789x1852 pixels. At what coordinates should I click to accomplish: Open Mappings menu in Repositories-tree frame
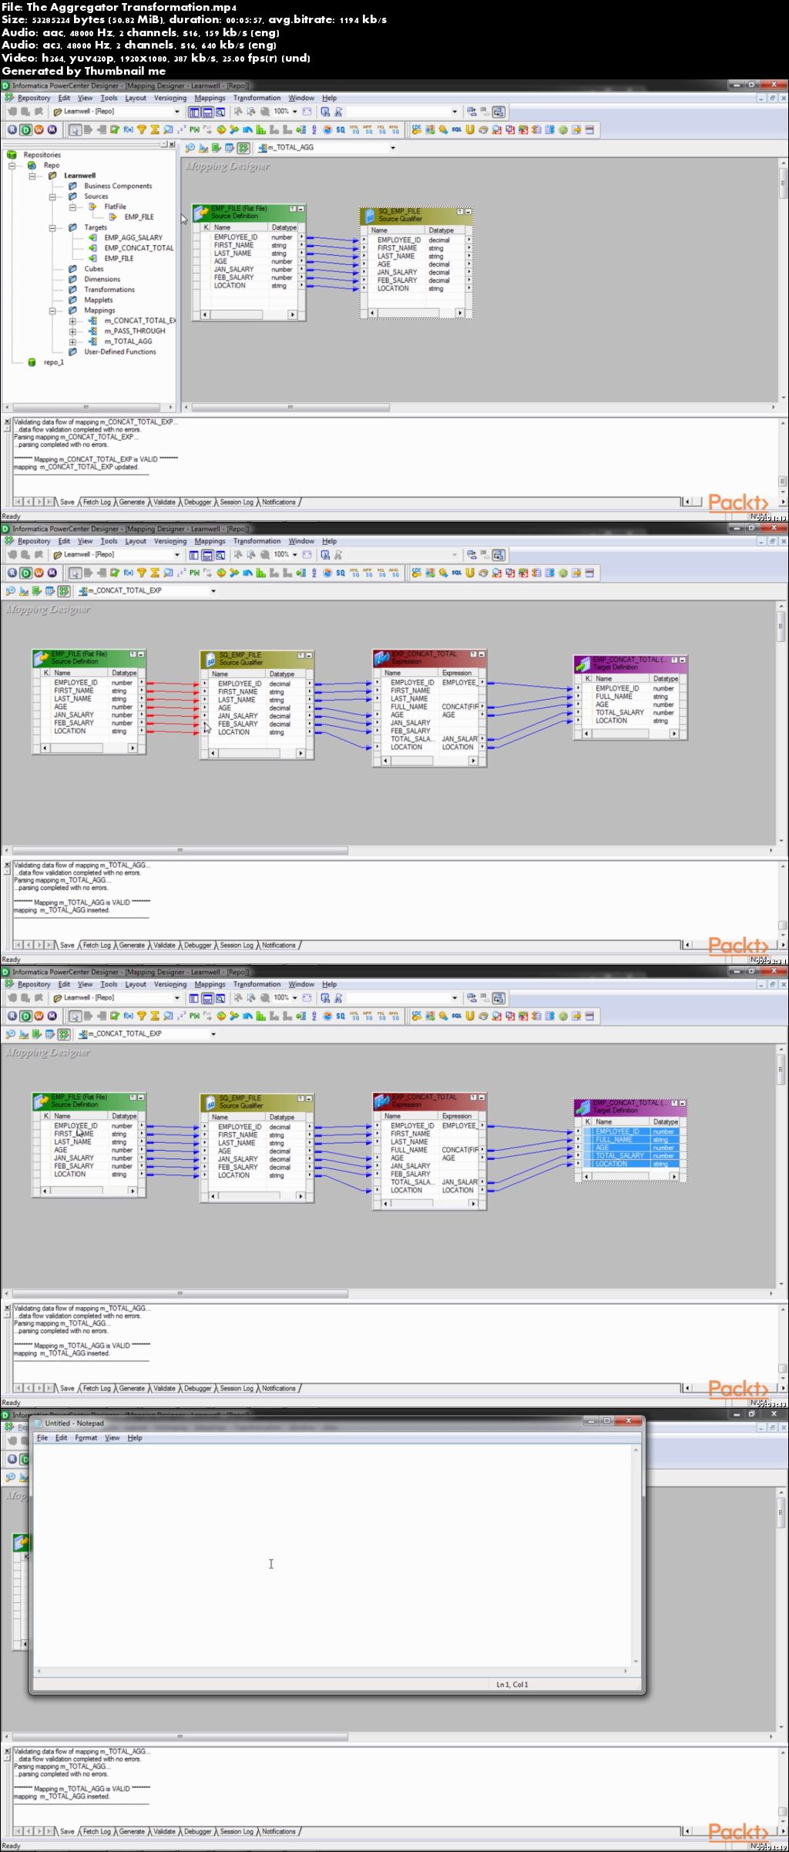(210, 98)
